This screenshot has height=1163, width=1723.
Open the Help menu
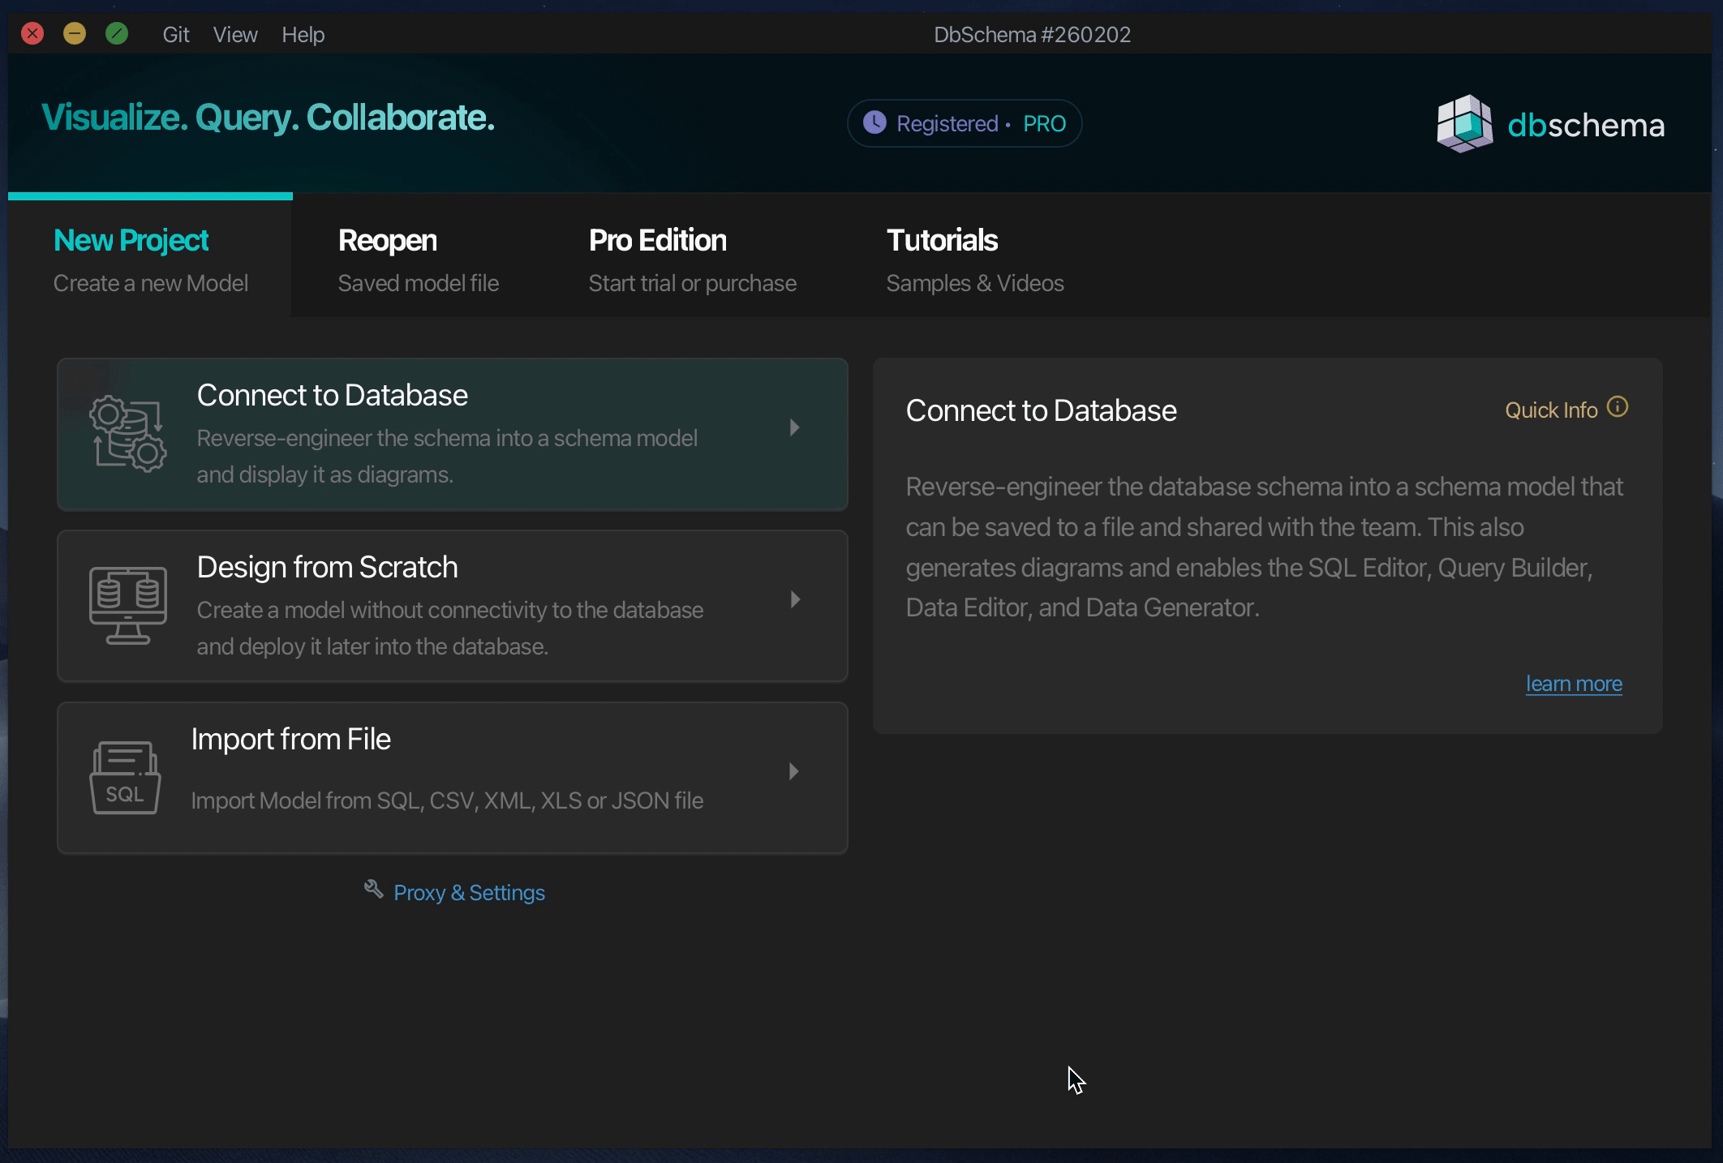coord(303,35)
